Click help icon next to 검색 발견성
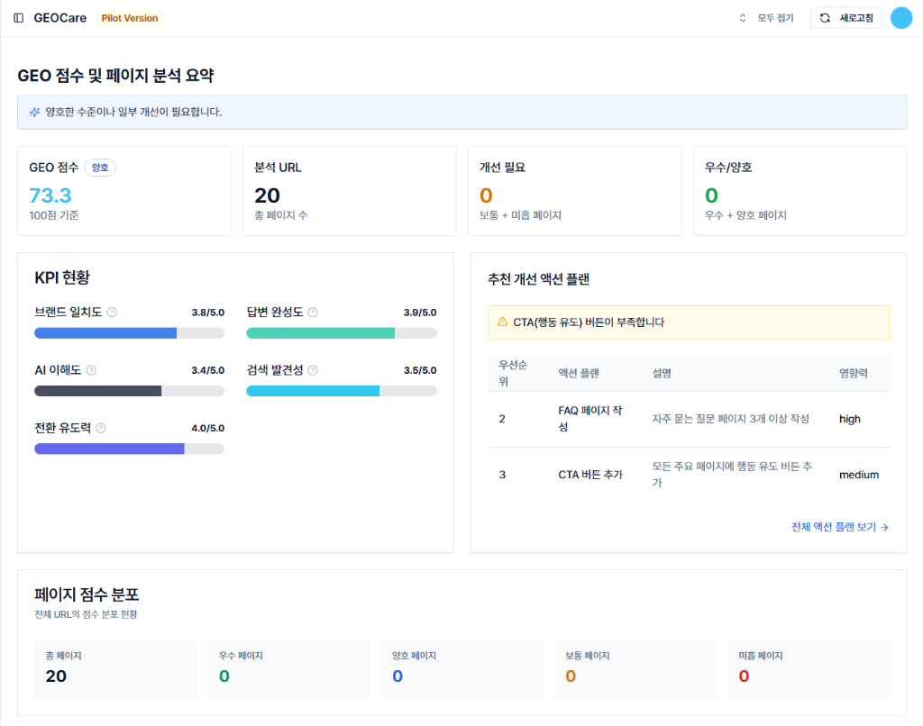923x726 pixels. pos(313,370)
